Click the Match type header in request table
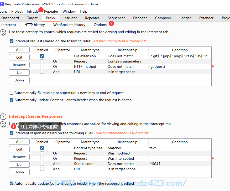This screenshot has width=230, height=191. tap(90, 50)
